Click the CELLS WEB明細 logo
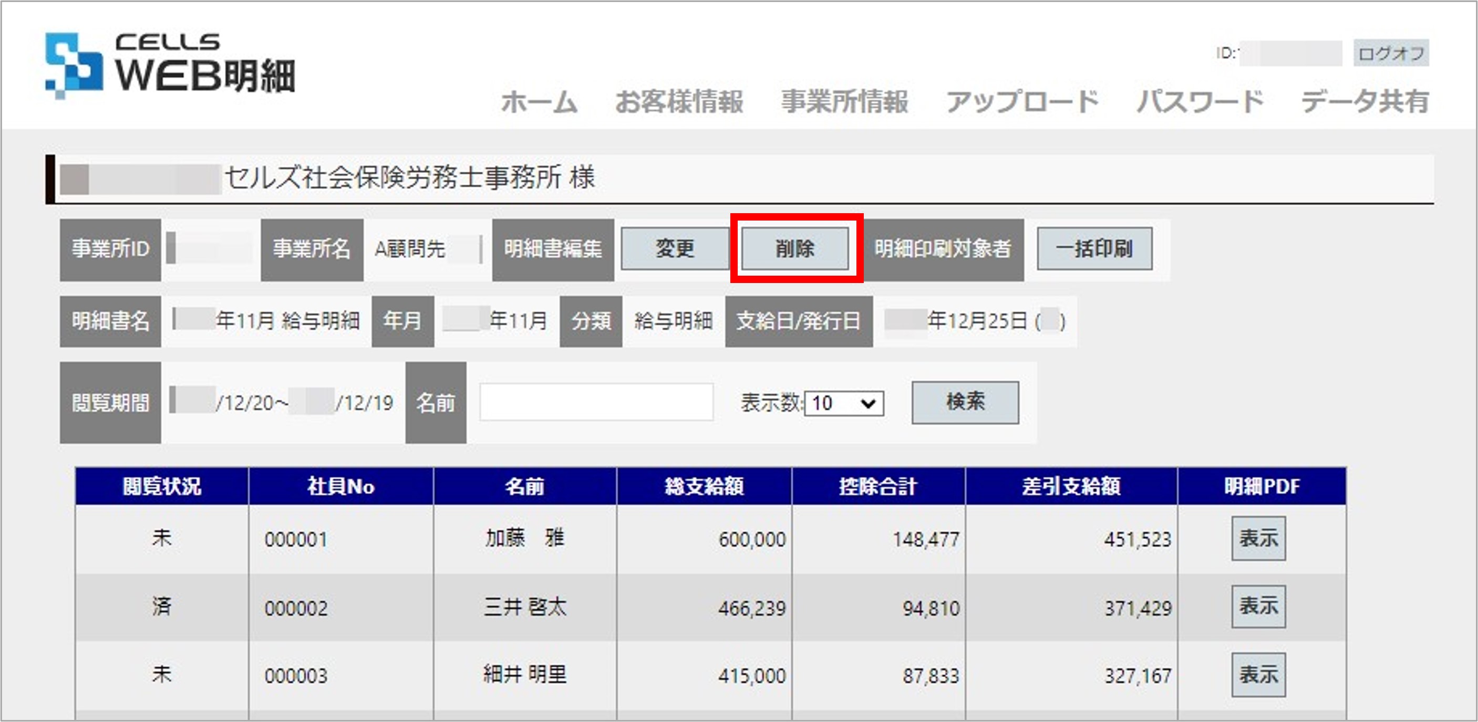Viewport: 1478px width, 722px height. tap(170, 65)
